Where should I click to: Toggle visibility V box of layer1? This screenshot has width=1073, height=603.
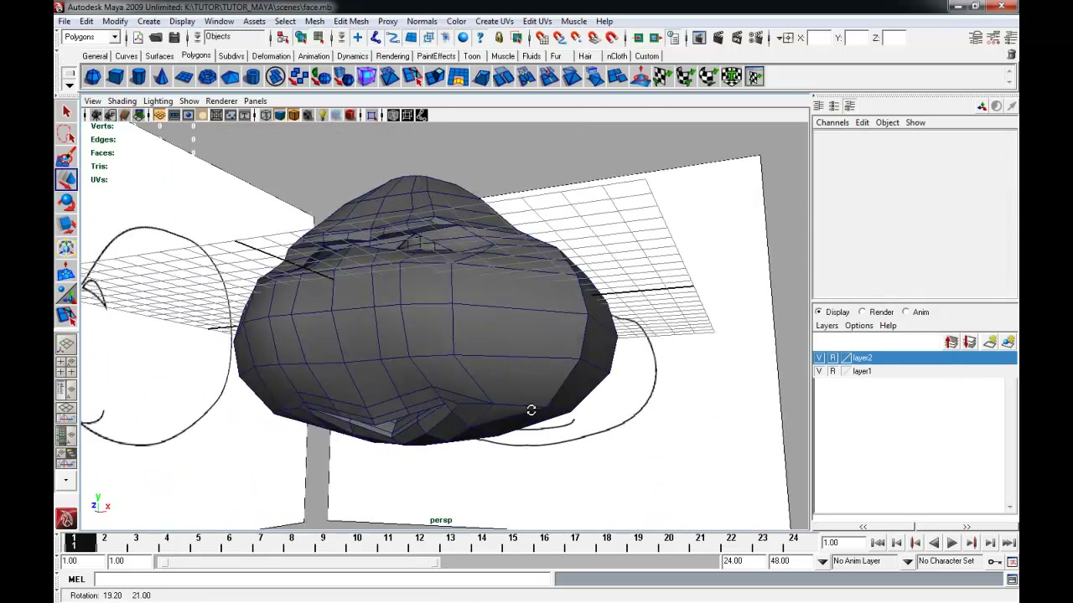point(820,372)
